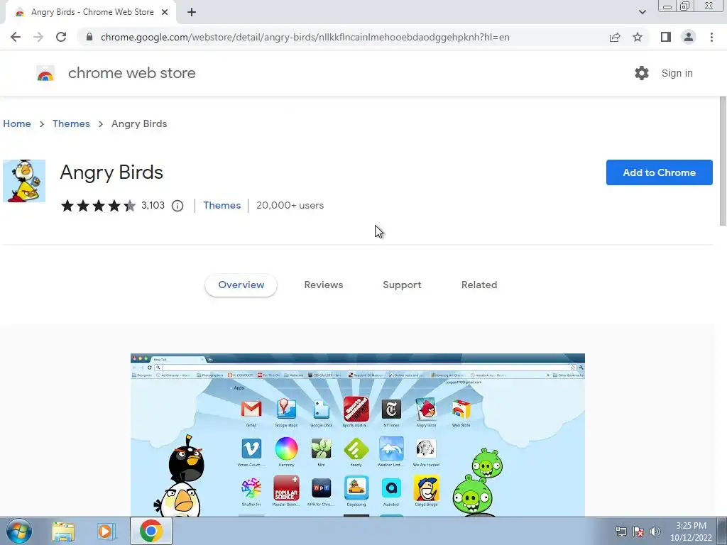Image resolution: width=727 pixels, height=545 pixels.
Task: Click the 3,103 ratings count
Action: pyautogui.click(x=153, y=205)
